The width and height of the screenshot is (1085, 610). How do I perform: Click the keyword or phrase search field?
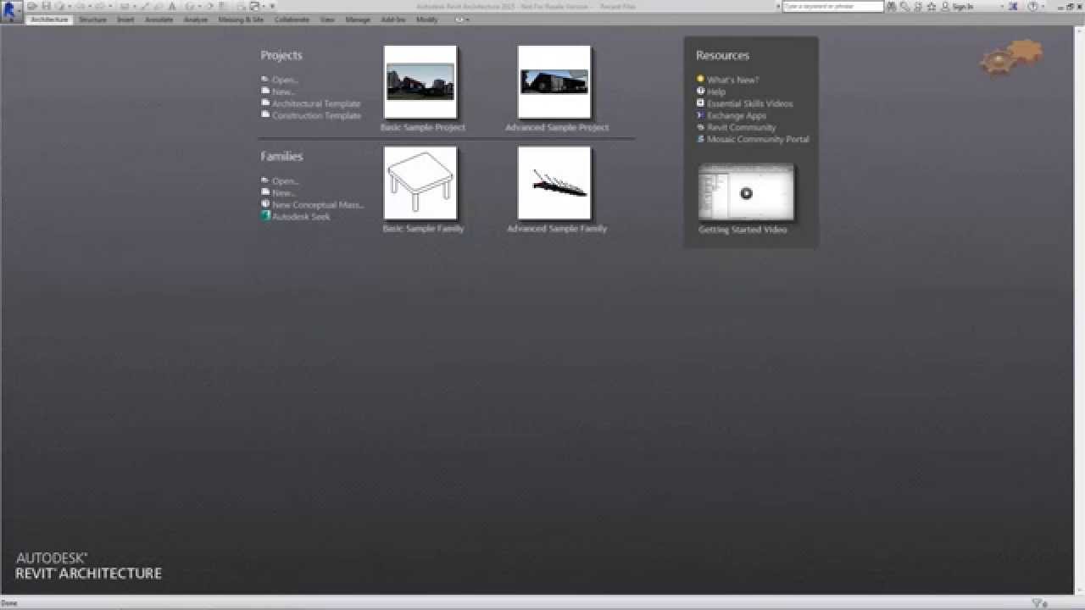(x=832, y=6)
